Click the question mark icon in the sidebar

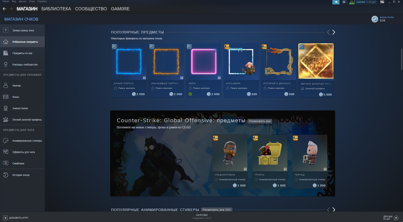coord(6,31)
